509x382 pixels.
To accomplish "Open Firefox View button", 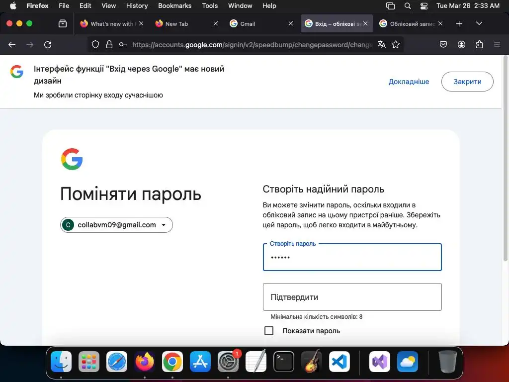I will click(62, 23).
